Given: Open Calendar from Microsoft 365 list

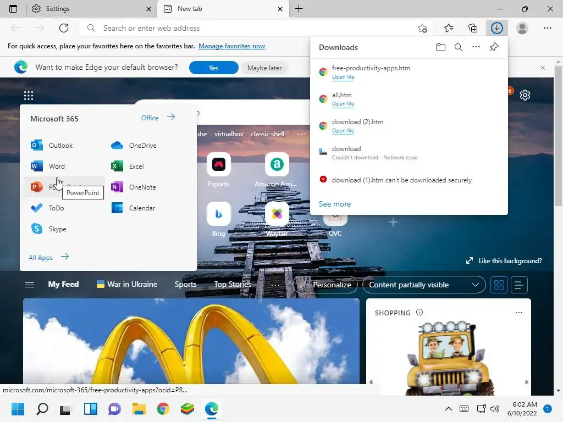Looking at the screenshot, I should [x=133, y=208].
